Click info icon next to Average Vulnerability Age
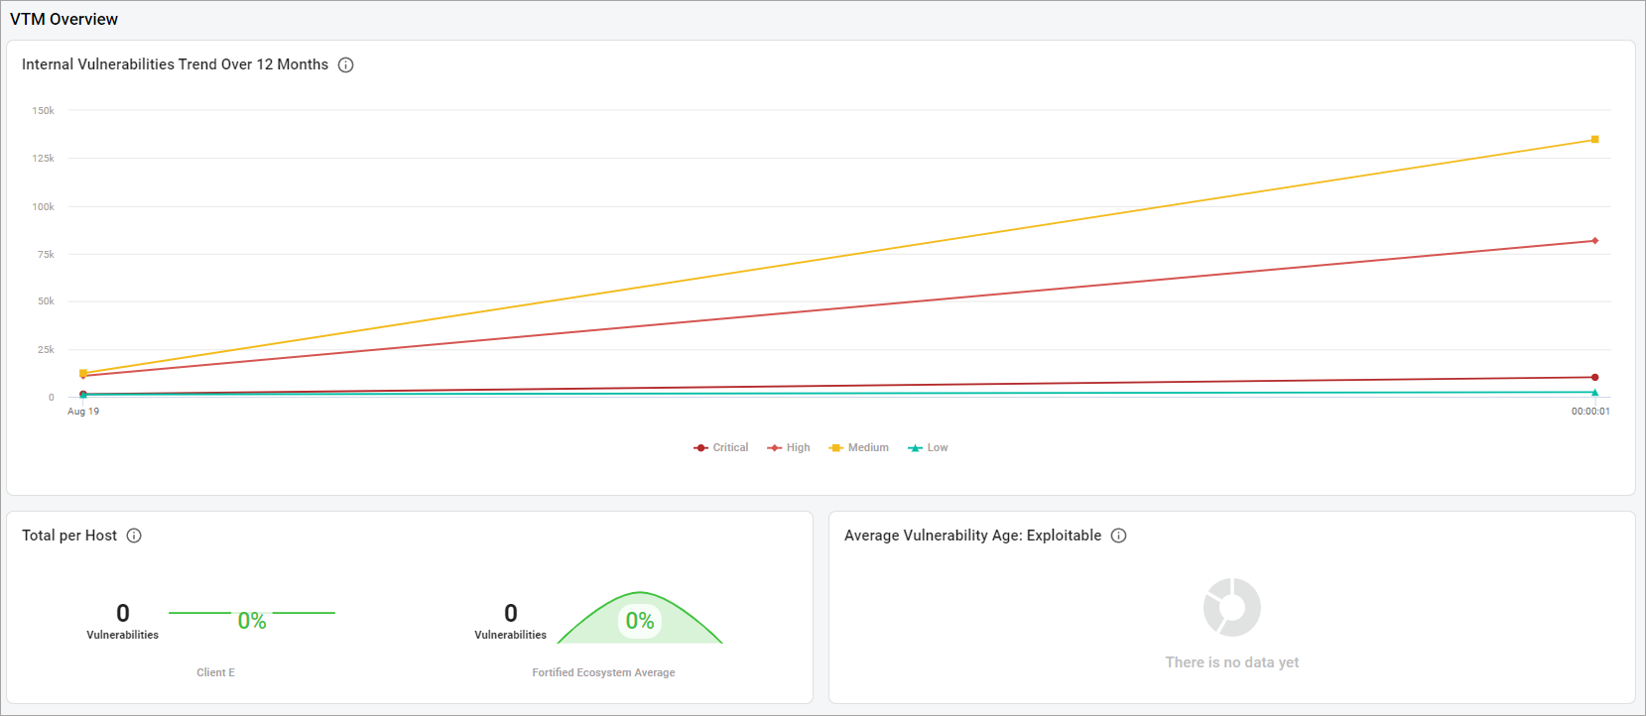 [x=1118, y=536]
